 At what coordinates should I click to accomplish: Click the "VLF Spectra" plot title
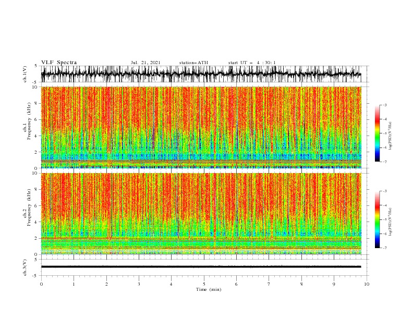(59, 63)
